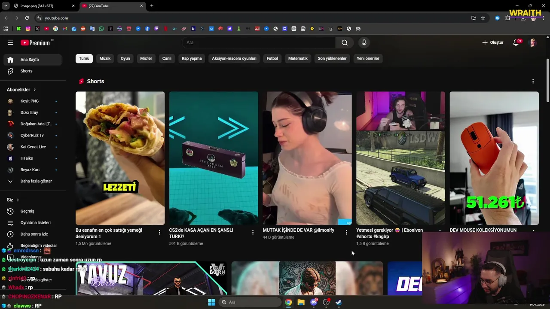Open Windows Start button in taskbar

(211, 302)
